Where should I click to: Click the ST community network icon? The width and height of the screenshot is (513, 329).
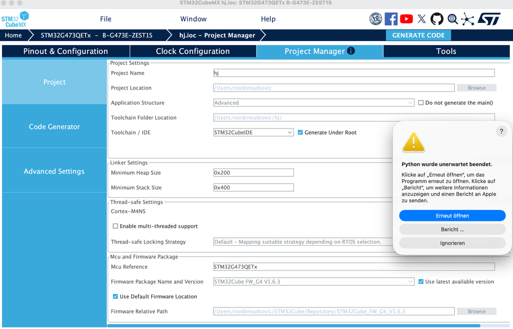(x=468, y=19)
